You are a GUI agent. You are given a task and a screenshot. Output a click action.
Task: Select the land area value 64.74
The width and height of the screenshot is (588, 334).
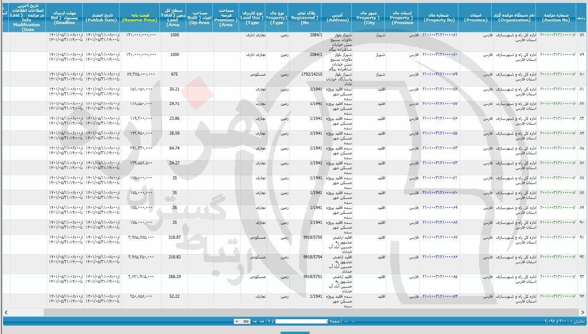coord(174,148)
